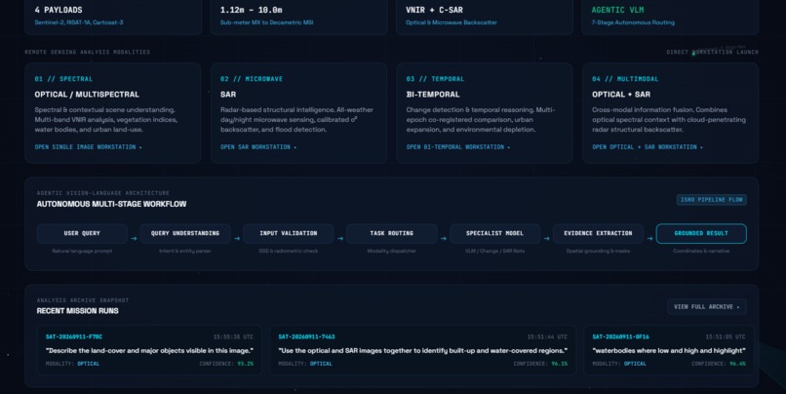Click the '04 // MULTIMODAL' label
The height and width of the screenshot is (394, 786).
point(625,79)
